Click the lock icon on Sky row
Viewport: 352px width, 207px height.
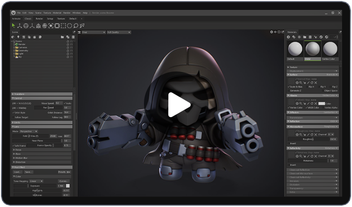(68, 57)
